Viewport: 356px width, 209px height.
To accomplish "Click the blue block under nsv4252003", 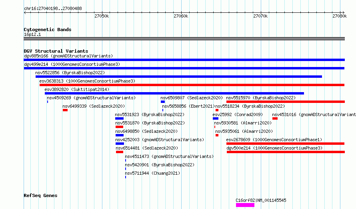I will pyautogui.click(x=120, y=144).
